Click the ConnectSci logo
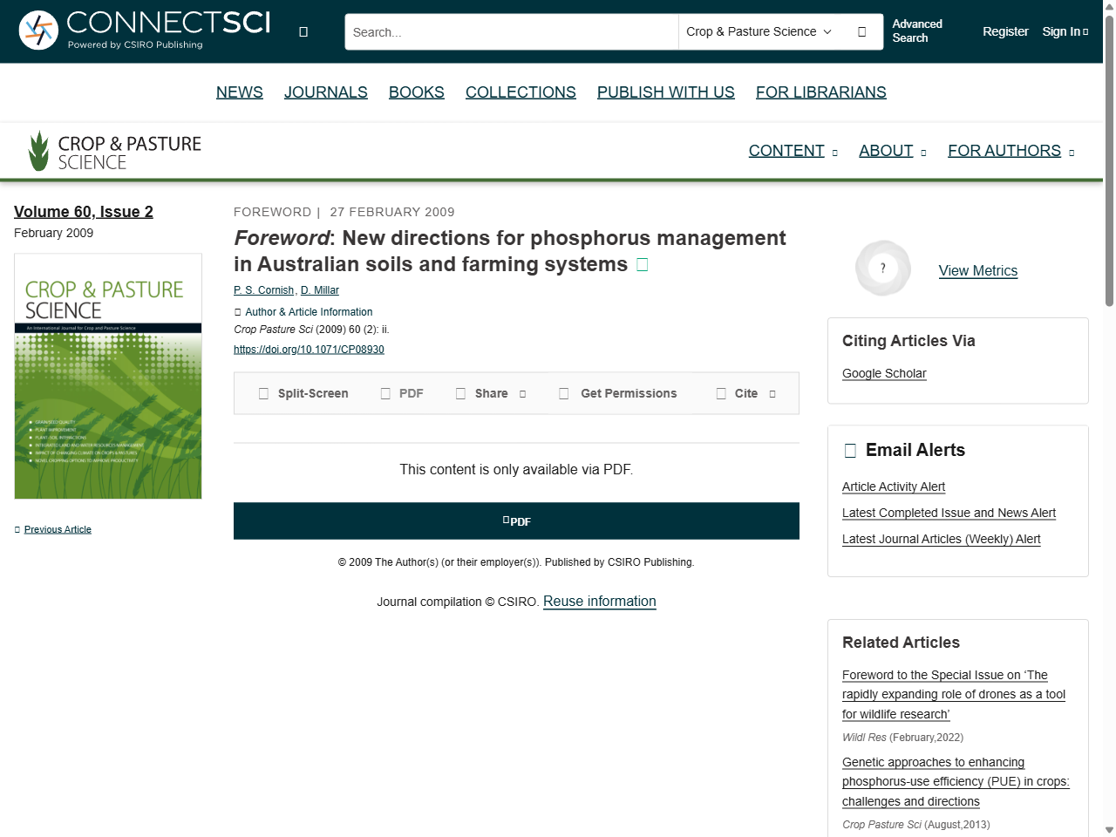The height and width of the screenshot is (837, 1116). coord(145,31)
